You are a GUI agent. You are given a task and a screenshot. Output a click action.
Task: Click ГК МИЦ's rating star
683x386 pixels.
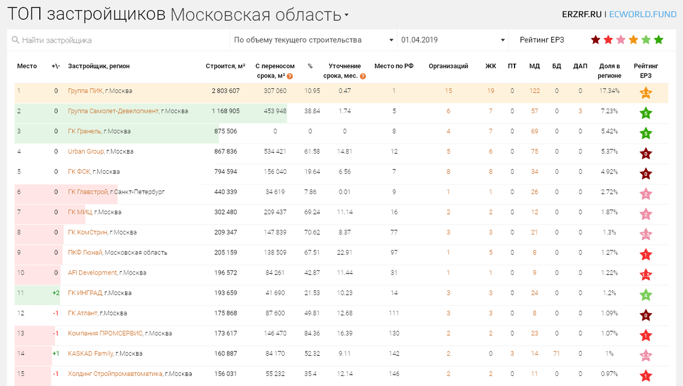point(646,214)
